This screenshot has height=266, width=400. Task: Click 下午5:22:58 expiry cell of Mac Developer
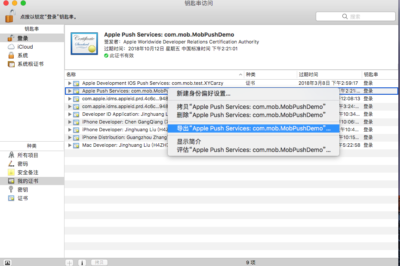pos(349,145)
